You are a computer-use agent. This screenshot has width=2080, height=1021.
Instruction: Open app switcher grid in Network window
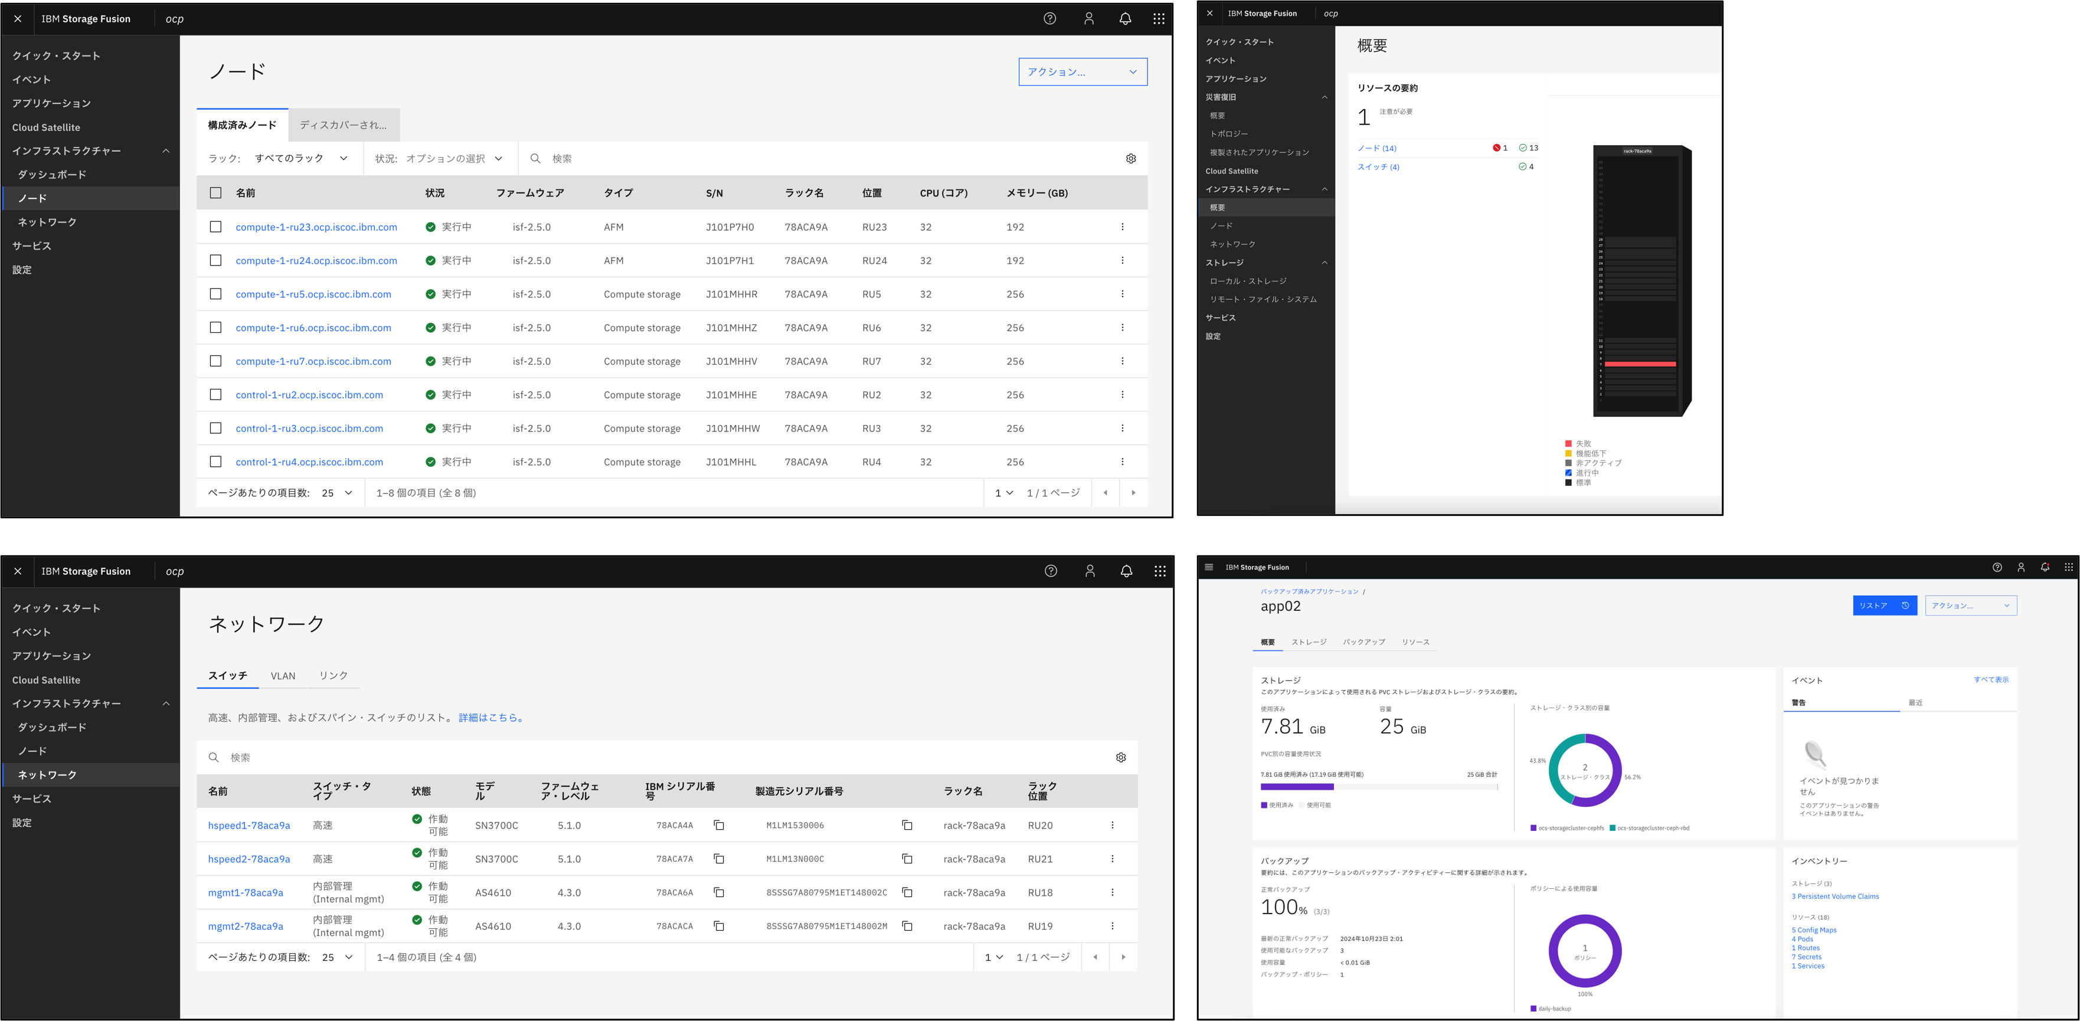click(1159, 571)
